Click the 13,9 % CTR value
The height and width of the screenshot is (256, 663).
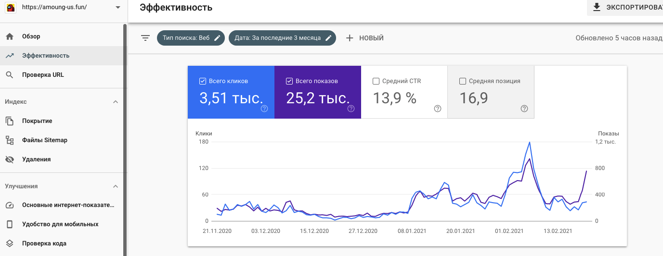pyautogui.click(x=394, y=98)
